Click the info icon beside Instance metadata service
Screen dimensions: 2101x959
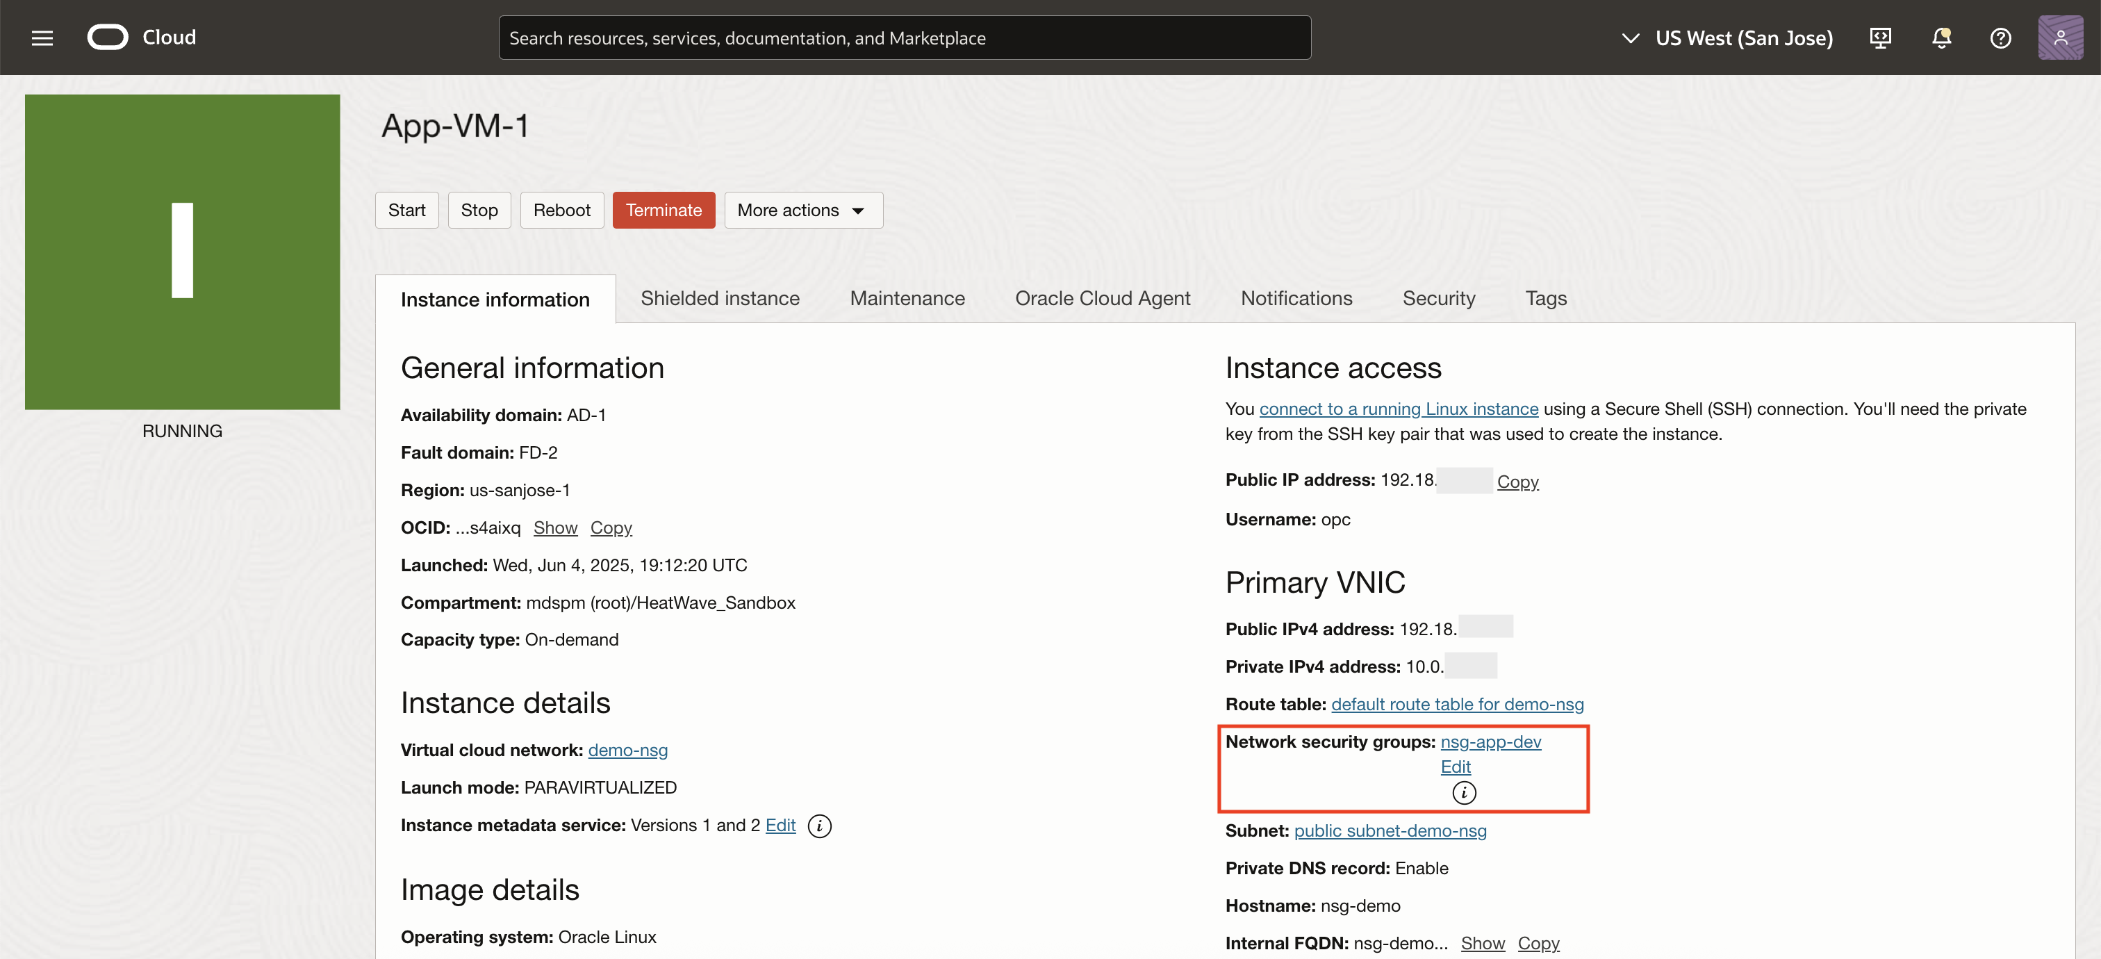[x=819, y=826]
